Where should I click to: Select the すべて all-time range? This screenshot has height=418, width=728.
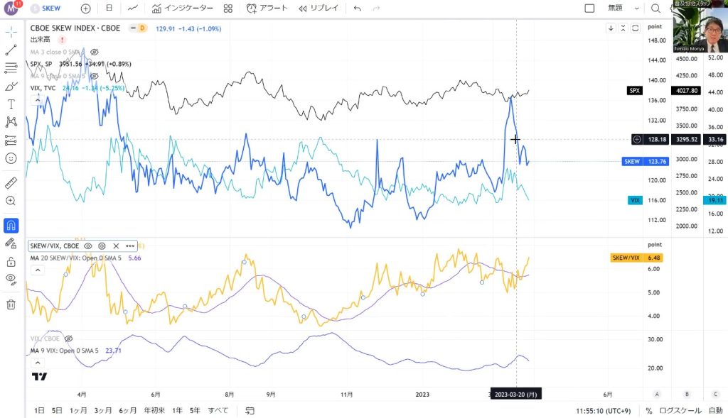coord(218,411)
